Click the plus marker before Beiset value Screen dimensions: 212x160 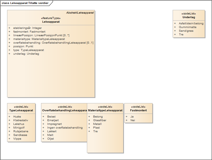[x=43, y=117]
